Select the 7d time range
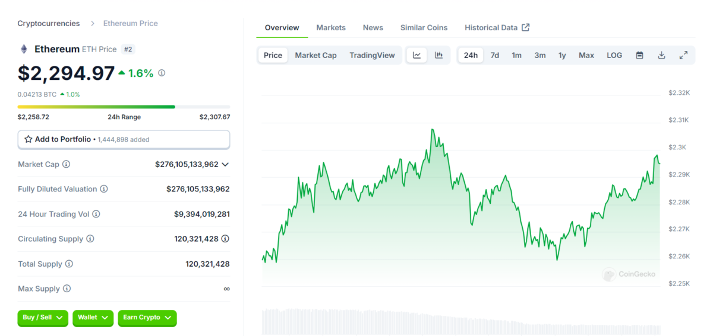 click(x=494, y=55)
